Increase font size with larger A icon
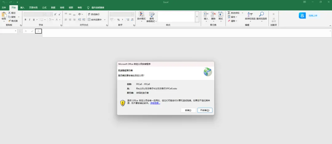This screenshot has height=144, width=332. click(x=55, y=14)
